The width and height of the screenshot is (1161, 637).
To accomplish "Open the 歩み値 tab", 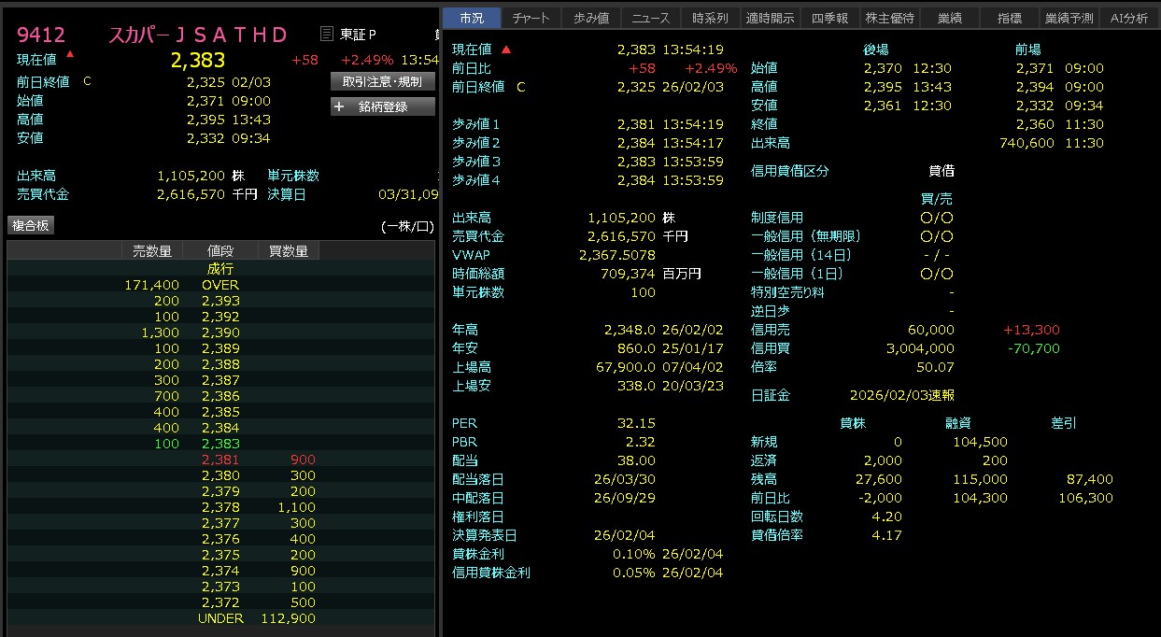I will tap(591, 18).
